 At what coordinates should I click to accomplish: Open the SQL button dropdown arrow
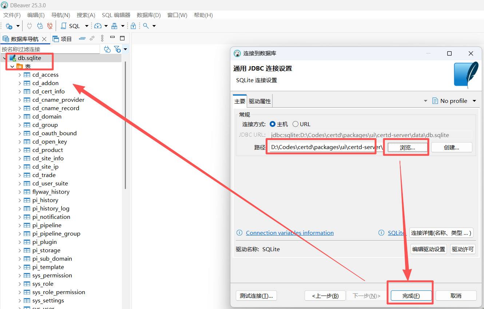coord(87,26)
